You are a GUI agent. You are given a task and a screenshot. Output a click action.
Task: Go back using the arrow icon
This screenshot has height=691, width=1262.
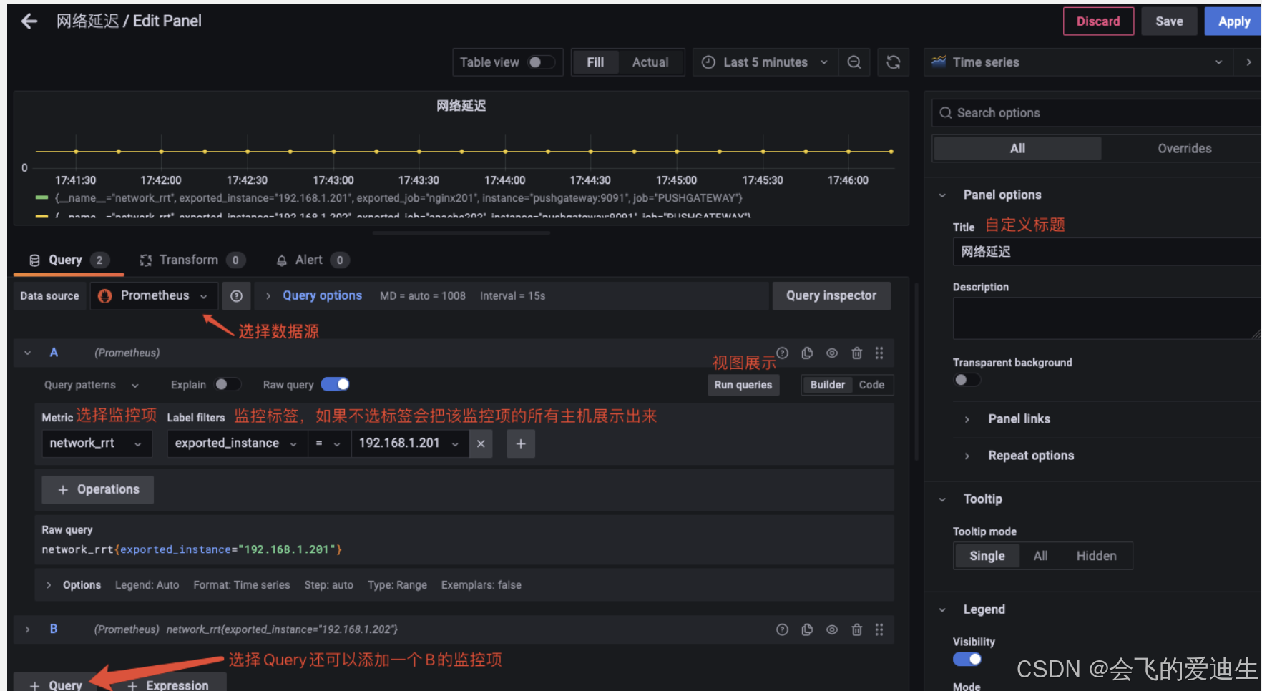click(x=29, y=21)
